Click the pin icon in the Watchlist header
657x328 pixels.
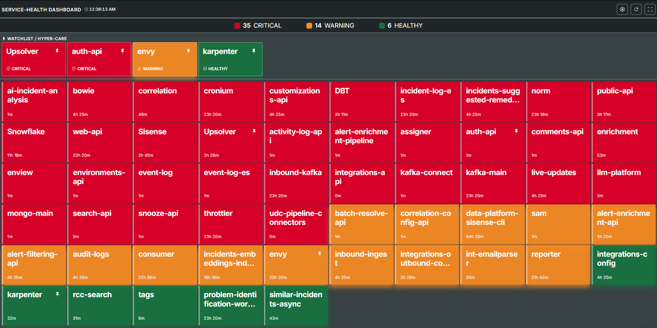(x=3, y=38)
